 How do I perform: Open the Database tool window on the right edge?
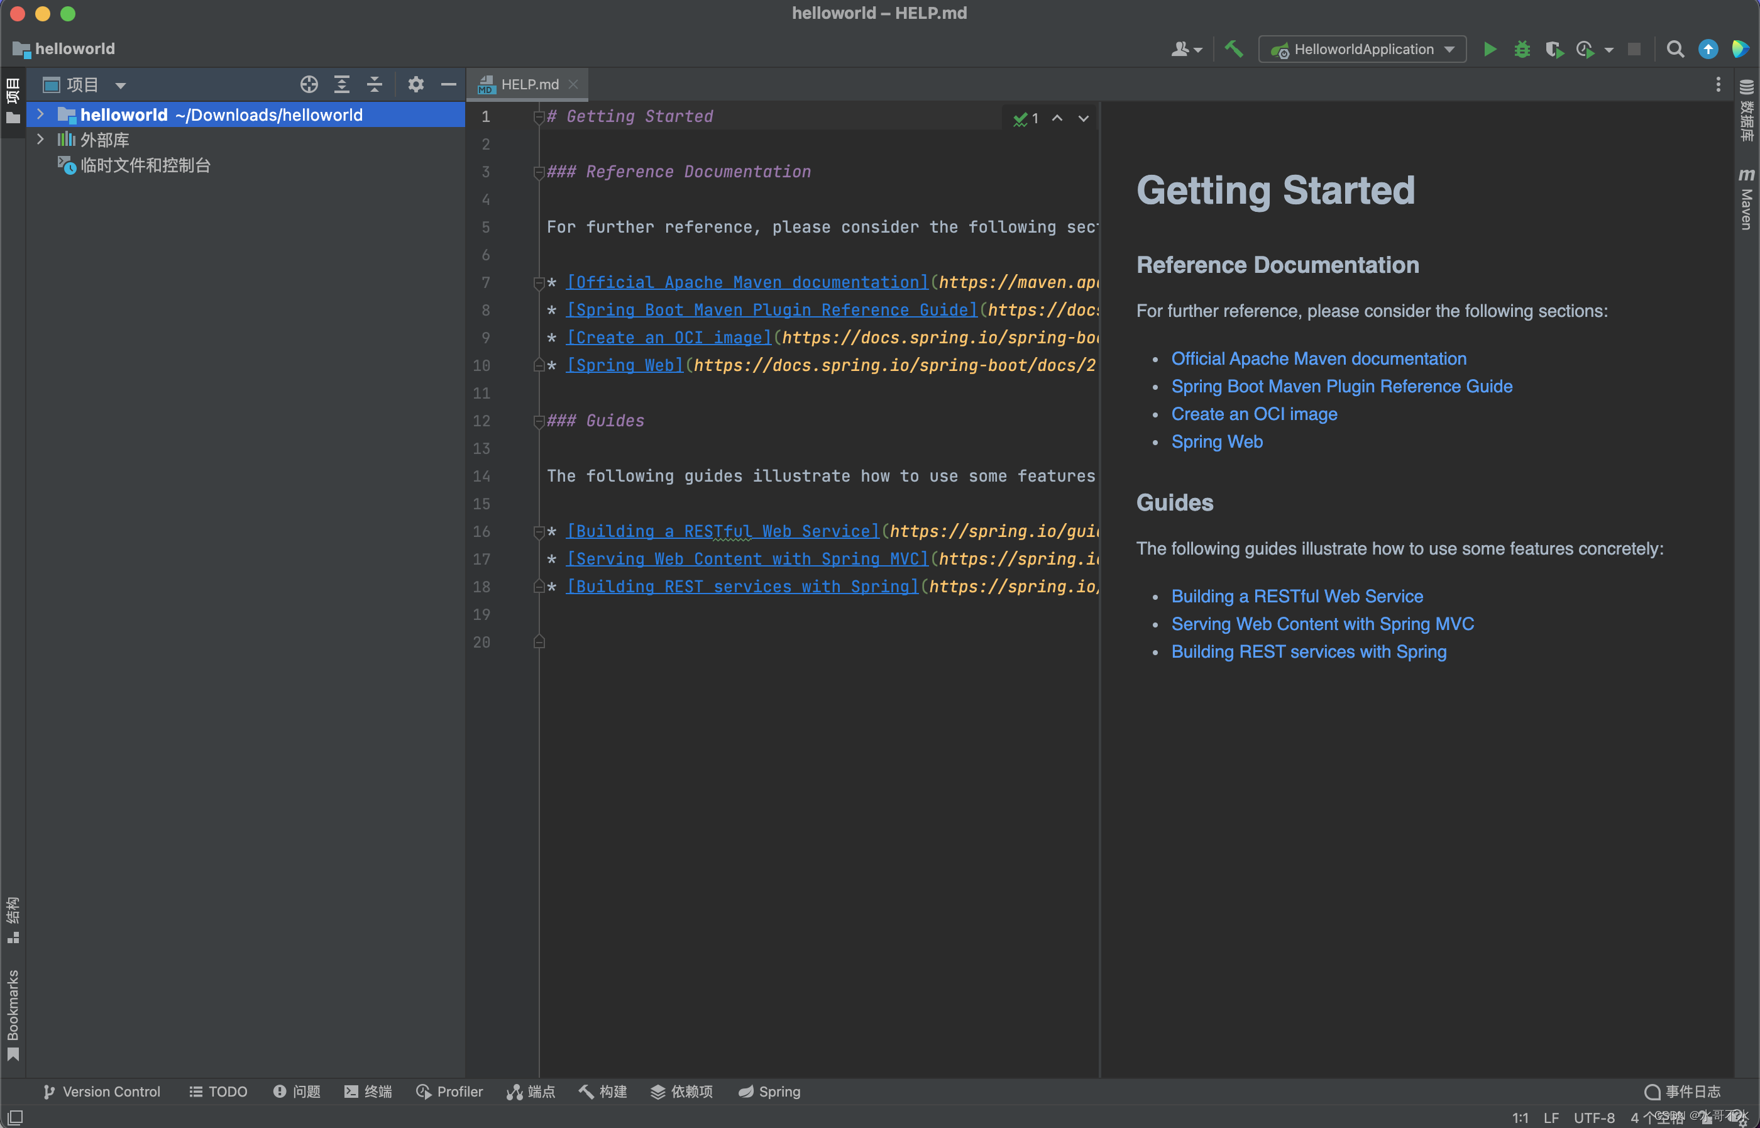pos(1747,110)
